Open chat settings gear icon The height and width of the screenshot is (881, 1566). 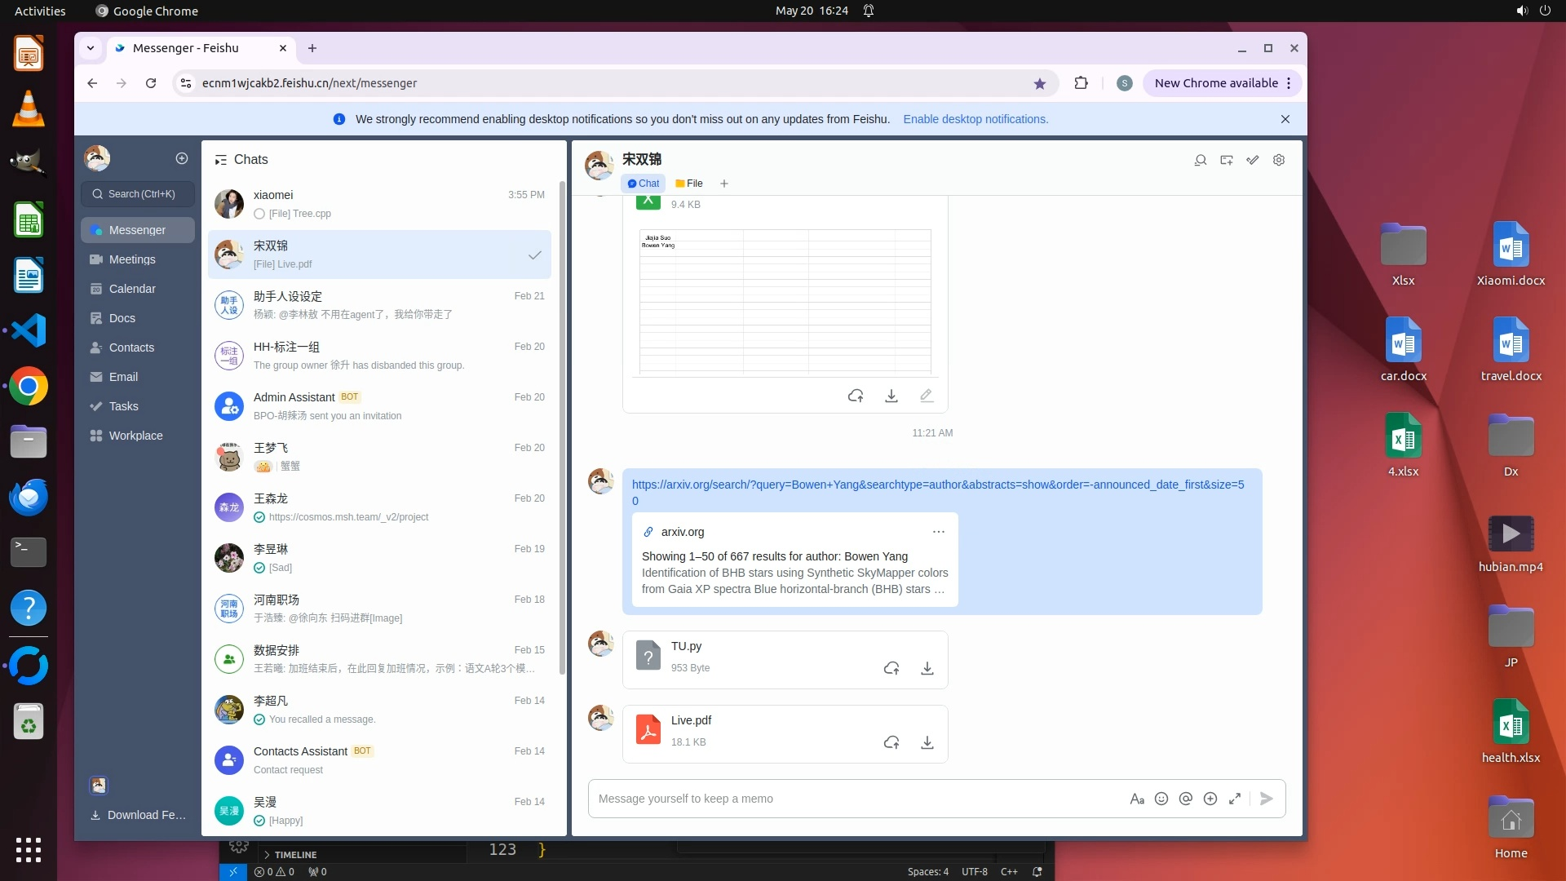pyautogui.click(x=1279, y=160)
